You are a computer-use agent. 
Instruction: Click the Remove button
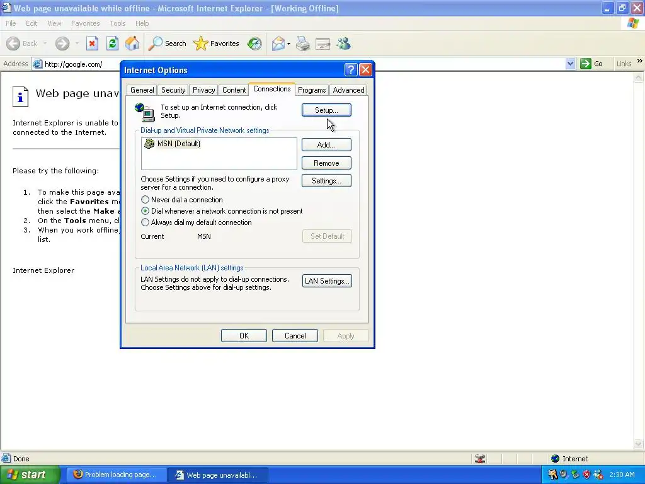click(x=326, y=163)
